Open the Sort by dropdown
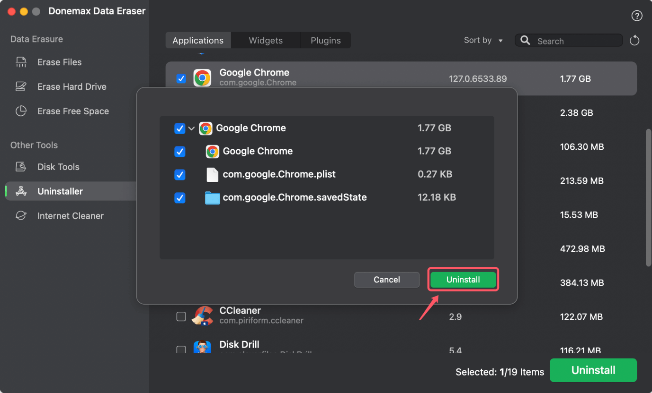This screenshot has width=652, height=393. 483,41
